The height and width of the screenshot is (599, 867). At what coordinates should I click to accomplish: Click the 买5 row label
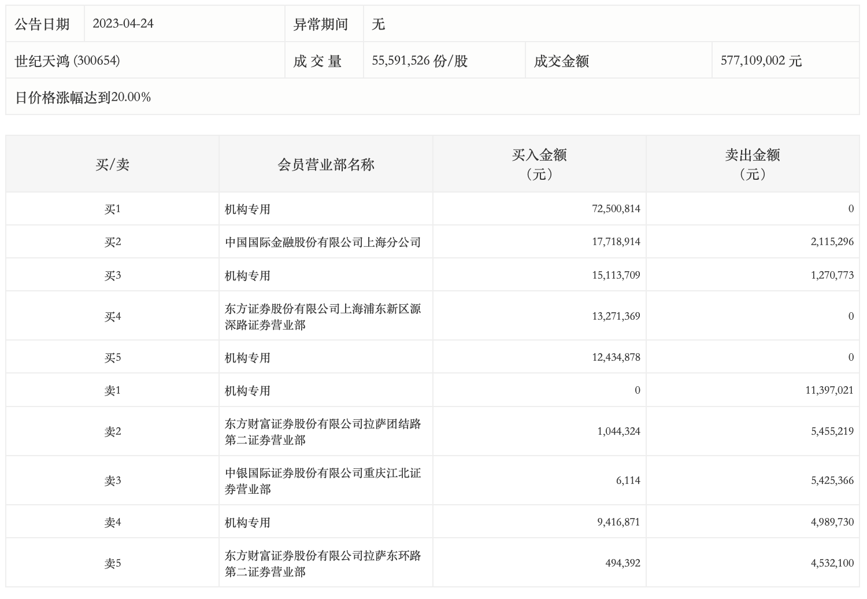tap(112, 358)
